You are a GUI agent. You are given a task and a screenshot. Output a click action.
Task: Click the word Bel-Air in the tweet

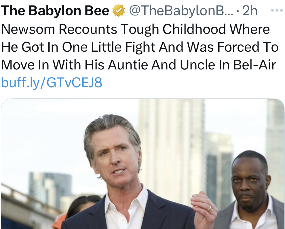(x=254, y=65)
